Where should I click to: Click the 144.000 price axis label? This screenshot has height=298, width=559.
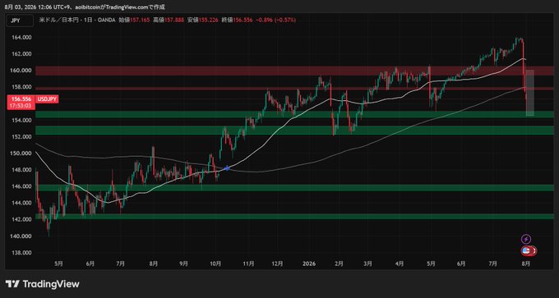point(21,203)
